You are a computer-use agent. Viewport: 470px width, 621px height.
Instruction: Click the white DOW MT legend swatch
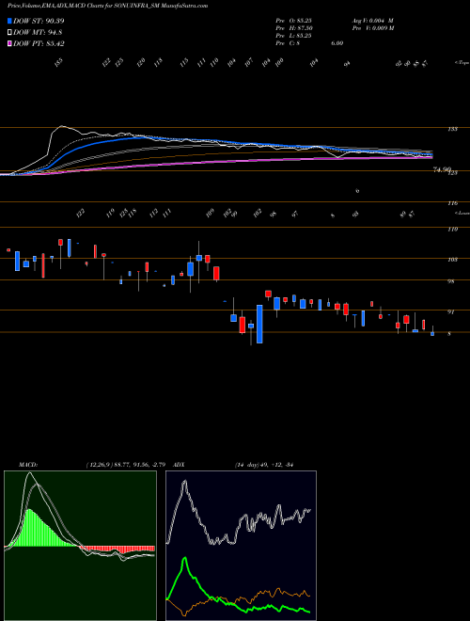pos(9,33)
